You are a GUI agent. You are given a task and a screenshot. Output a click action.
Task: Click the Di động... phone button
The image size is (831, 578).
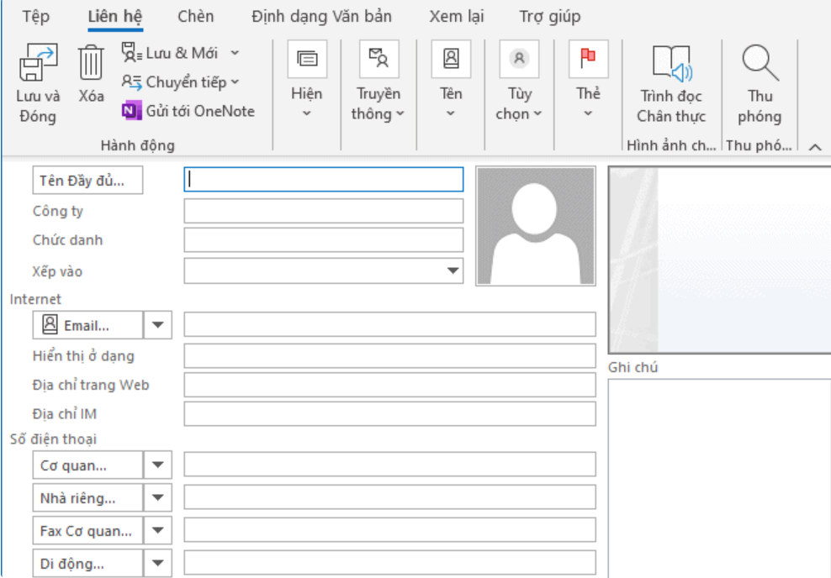pyautogui.click(x=88, y=563)
